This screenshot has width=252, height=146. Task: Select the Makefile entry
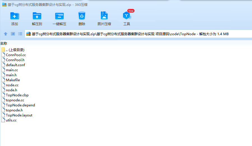pyautogui.click(x=13, y=80)
